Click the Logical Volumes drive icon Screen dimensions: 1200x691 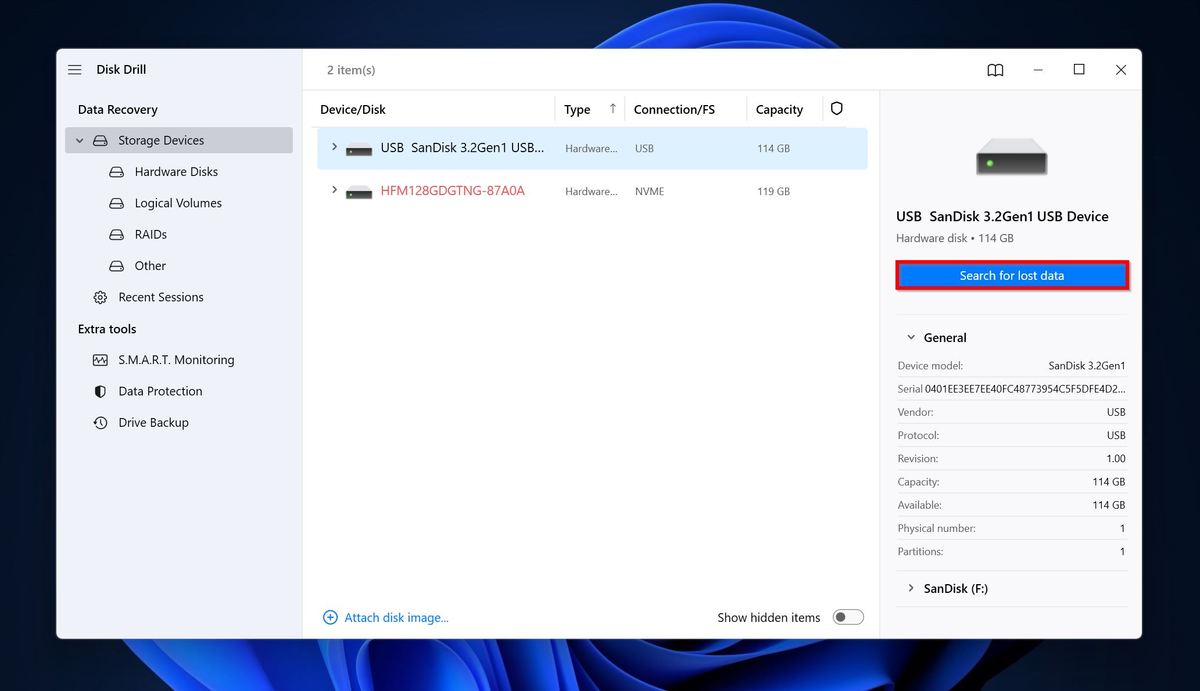click(x=117, y=203)
